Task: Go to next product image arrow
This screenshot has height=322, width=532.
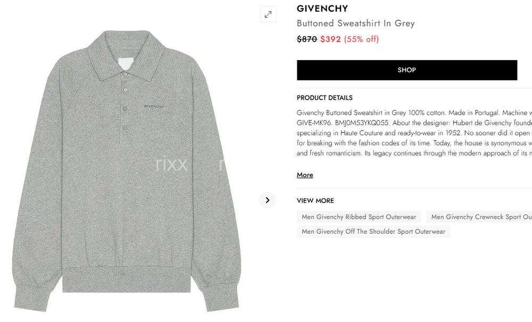Action: coord(268,200)
